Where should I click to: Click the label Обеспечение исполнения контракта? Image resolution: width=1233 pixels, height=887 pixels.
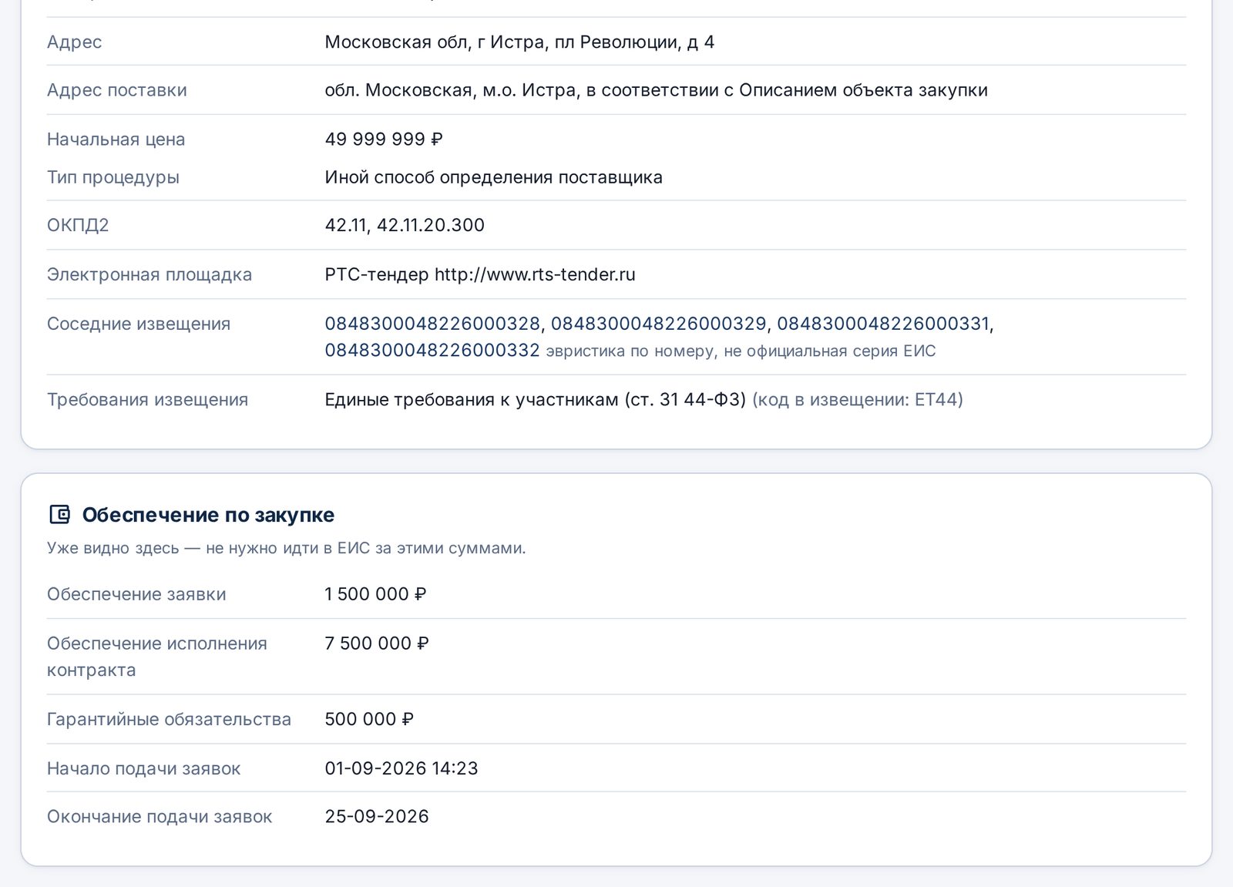(157, 657)
